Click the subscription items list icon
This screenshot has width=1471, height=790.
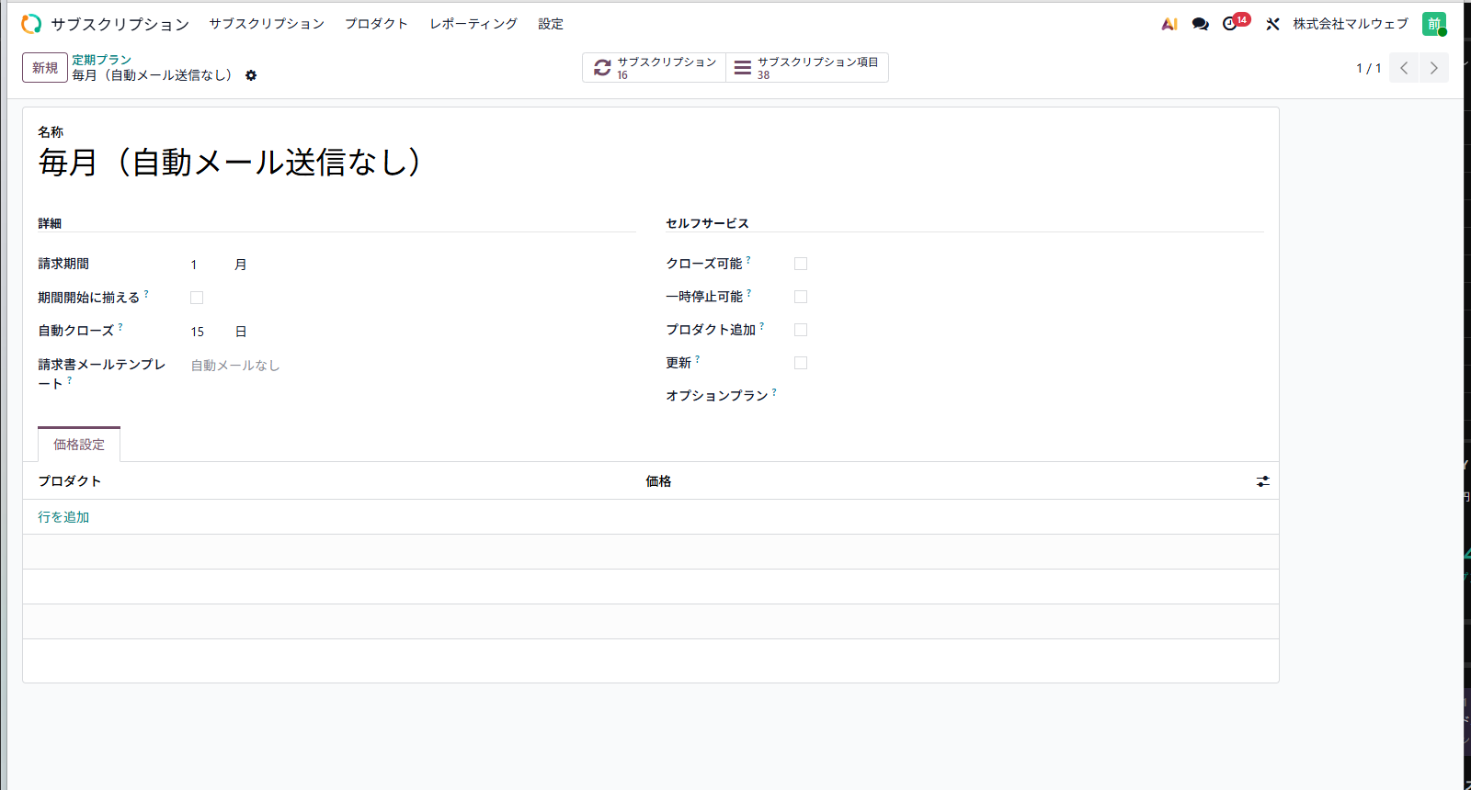743,67
